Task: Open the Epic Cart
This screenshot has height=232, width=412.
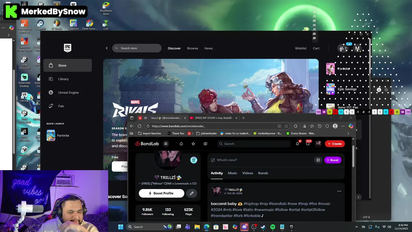Action: click(x=316, y=48)
